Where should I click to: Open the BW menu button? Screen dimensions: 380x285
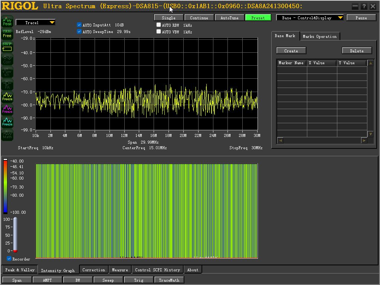click(78, 280)
